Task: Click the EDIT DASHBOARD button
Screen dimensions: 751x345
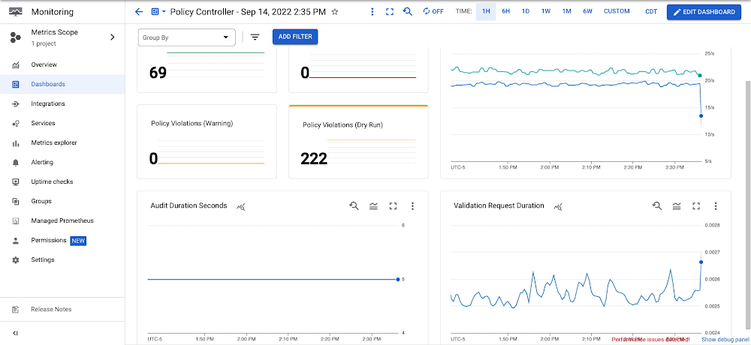Action: (x=704, y=12)
